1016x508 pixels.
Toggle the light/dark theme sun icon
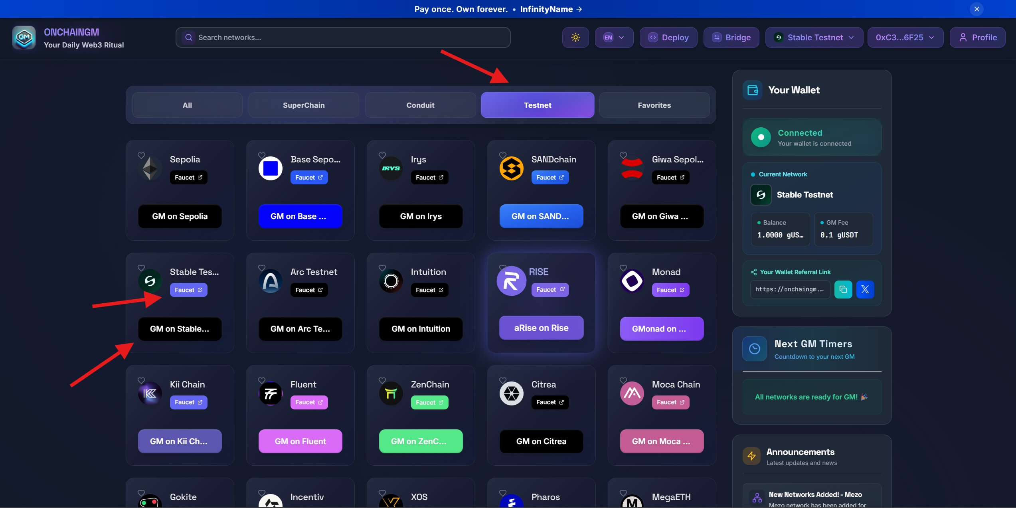(x=575, y=38)
